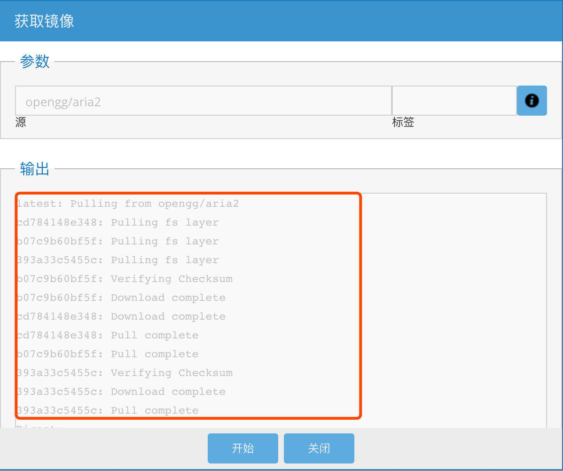Select the 参数 section header
The height and width of the screenshot is (471, 563).
[x=35, y=61]
